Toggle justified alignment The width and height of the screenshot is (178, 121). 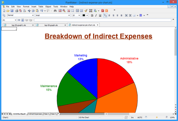coord(121,15)
